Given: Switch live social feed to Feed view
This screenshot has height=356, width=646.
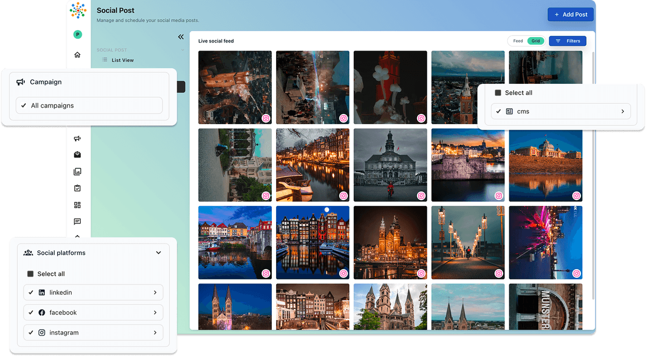Looking at the screenshot, I should tap(518, 41).
